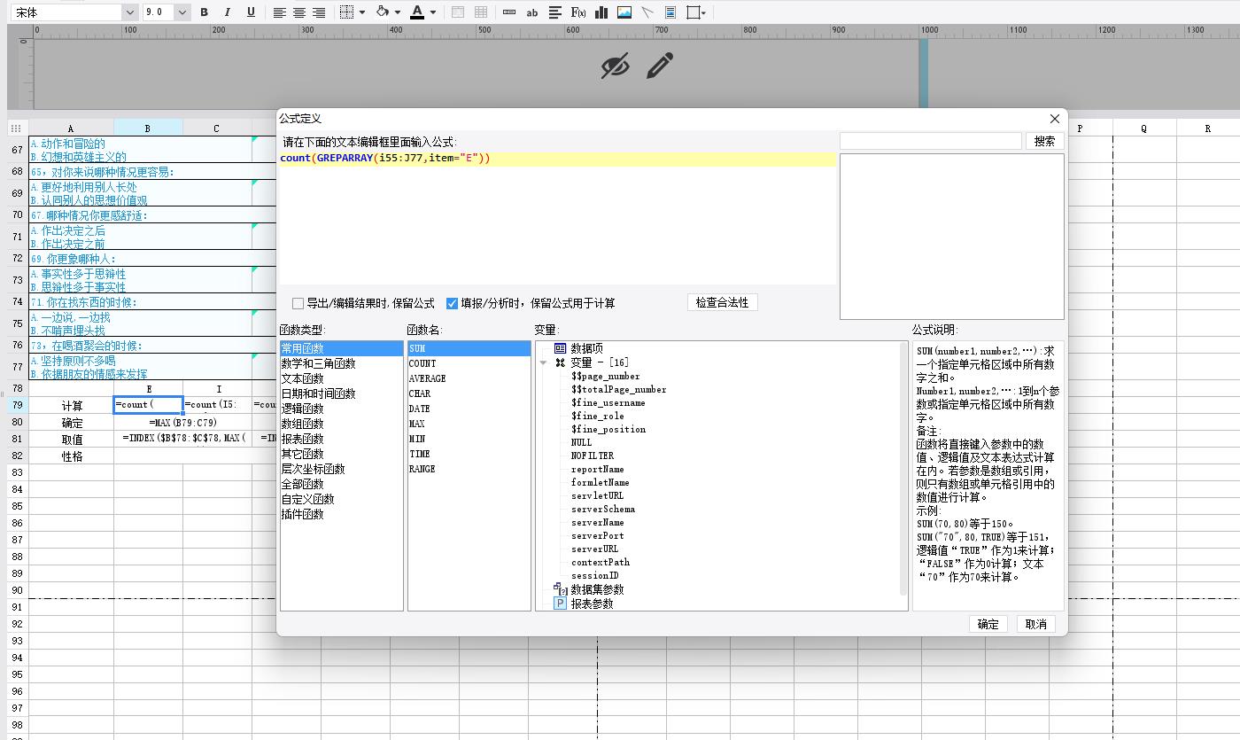Insert plain text with the ab icon
Image resolution: width=1240 pixels, height=740 pixels.
(532, 12)
